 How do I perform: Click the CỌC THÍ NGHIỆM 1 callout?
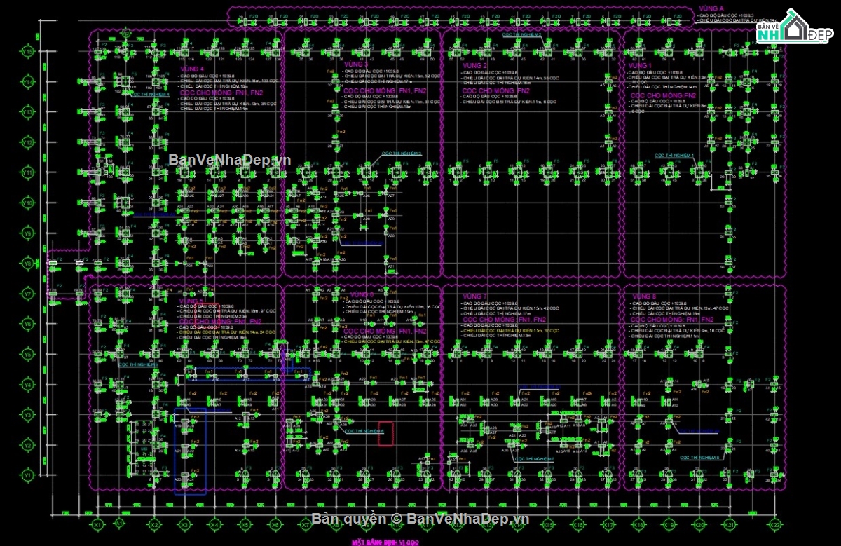(x=674, y=155)
